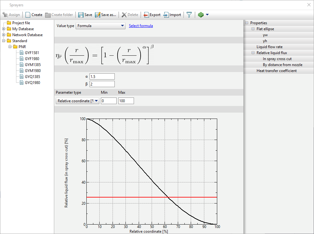Expand the My Database tree node
Viewport: 314px width, 234px height.
pyautogui.click(x=4, y=29)
